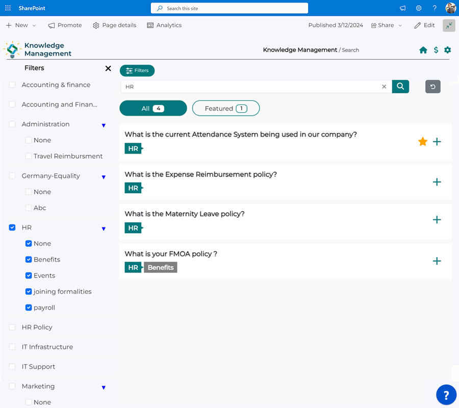Click the plus icon on the Maternity Leave question

[x=437, y=220]
